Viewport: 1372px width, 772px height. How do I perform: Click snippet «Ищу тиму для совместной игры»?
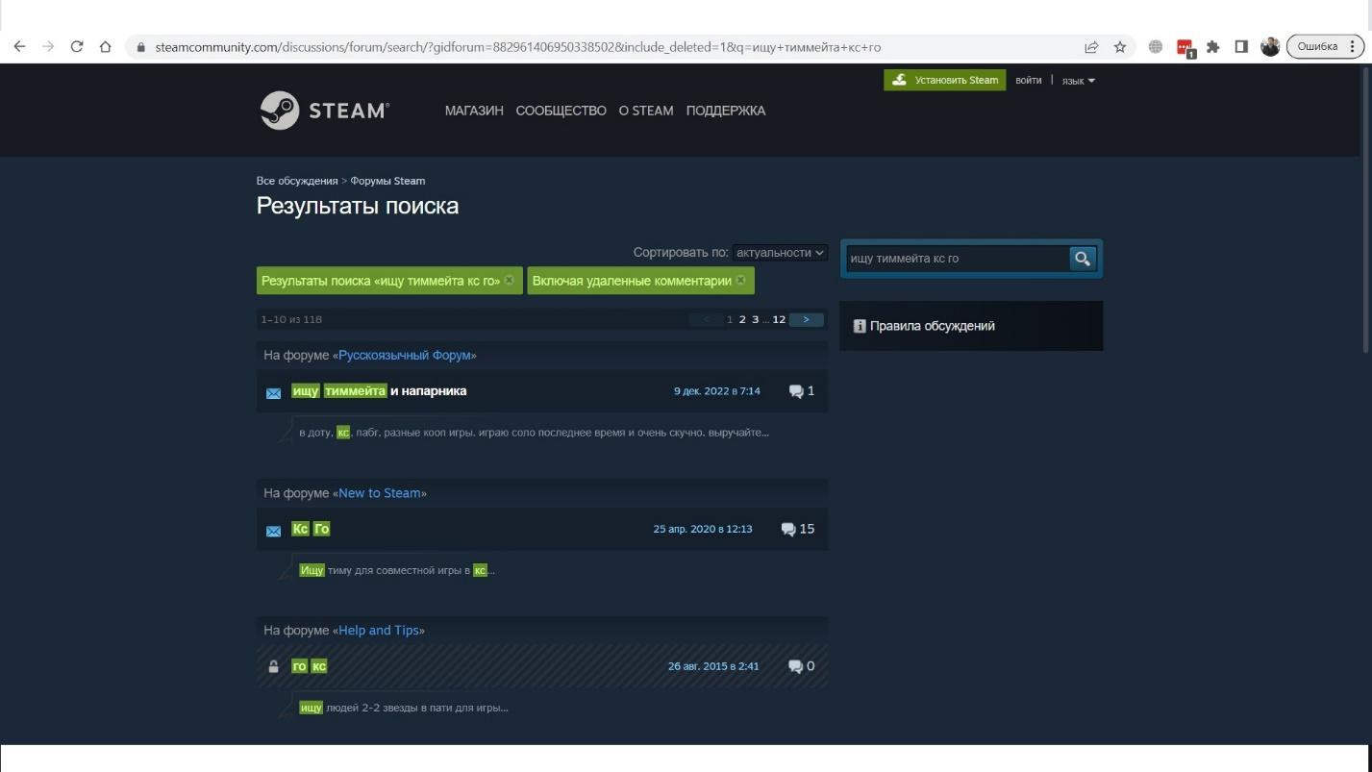click(397, 570)
